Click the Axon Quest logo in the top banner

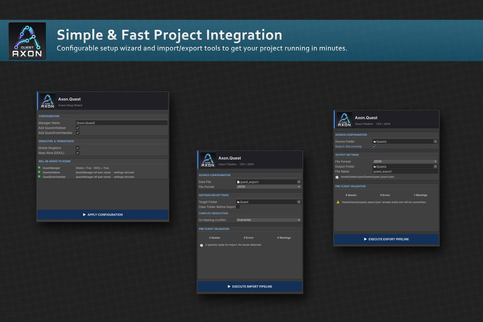click(27, 41)
